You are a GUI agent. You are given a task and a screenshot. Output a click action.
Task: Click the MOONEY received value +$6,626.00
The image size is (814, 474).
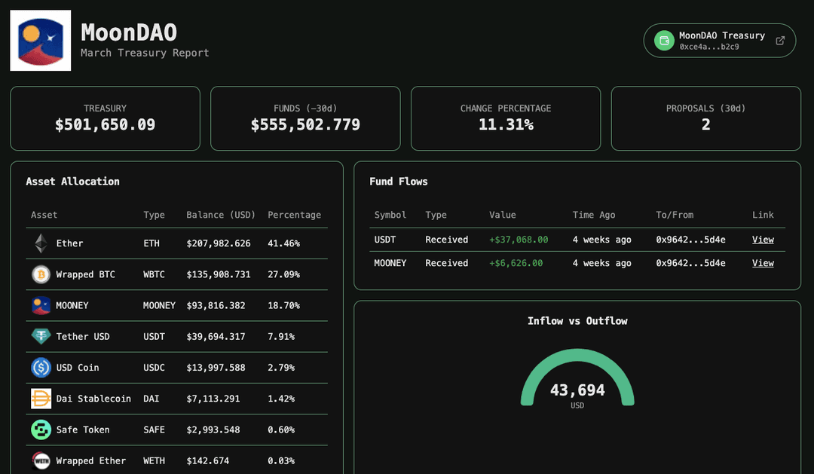[x=516, y=263]
